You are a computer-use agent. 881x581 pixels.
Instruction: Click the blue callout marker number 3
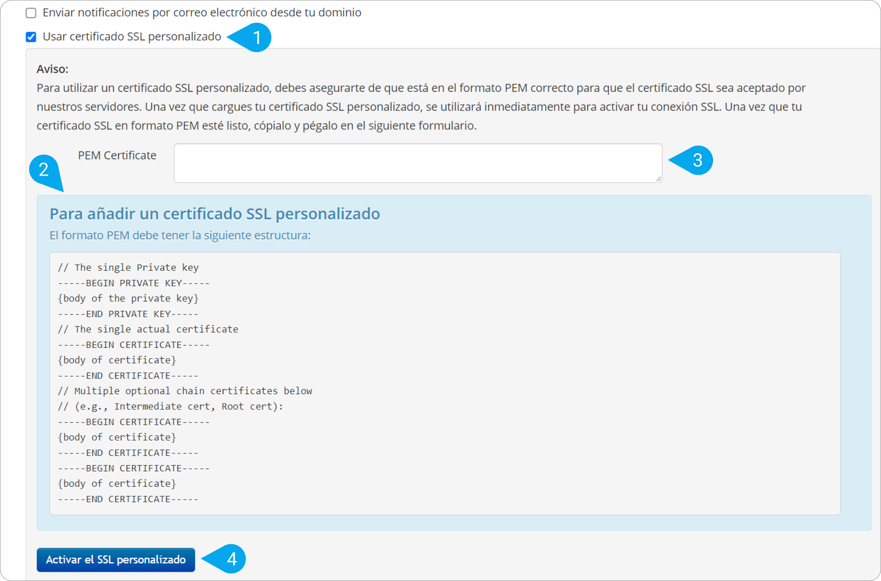point(697,160)
